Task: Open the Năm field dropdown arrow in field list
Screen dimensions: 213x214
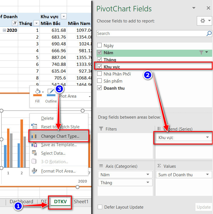Action: coord(206,52)
